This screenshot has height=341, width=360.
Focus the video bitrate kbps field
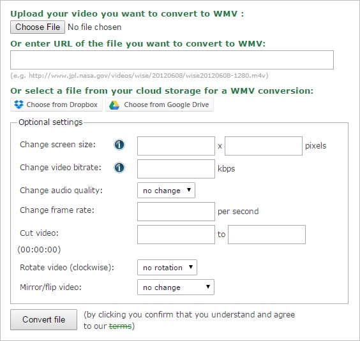(x=176, y=169)
